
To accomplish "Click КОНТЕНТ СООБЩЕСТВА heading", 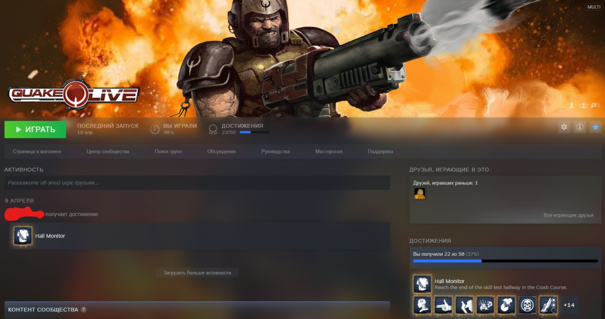I will [43, 310].
